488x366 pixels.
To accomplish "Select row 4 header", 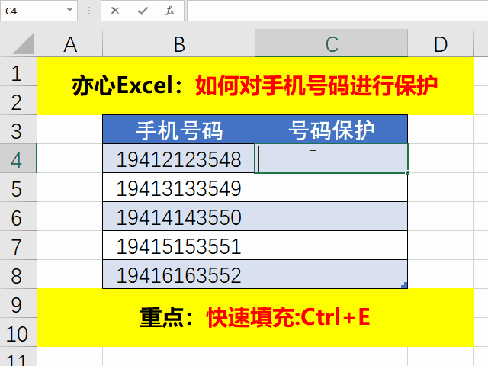I will point(18,159).
